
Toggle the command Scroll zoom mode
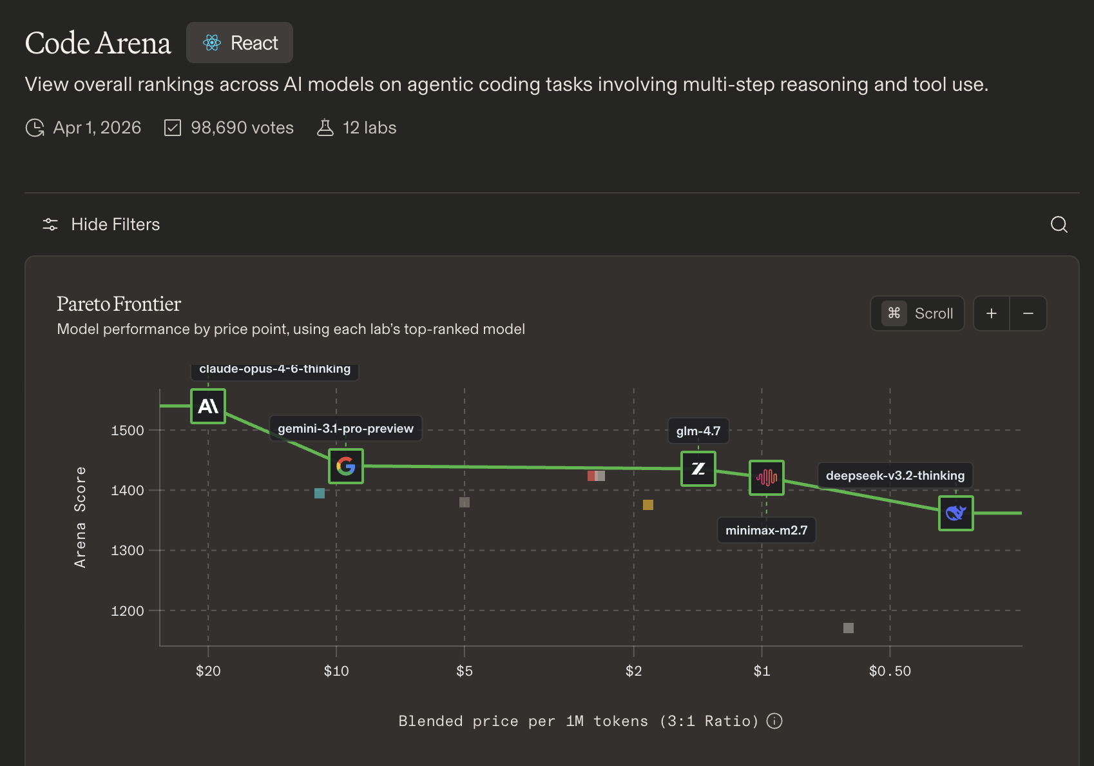[x=917, y=313]
